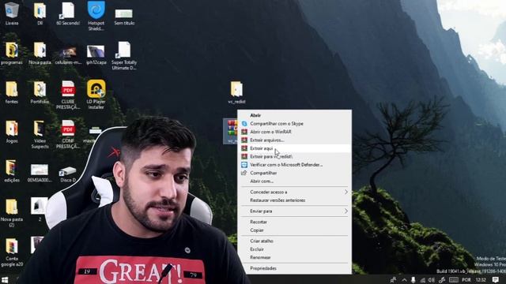This screenshot has width=506, height=284.
Task: Choose Recortar in the context menu
Action: (x=295, y=222)
